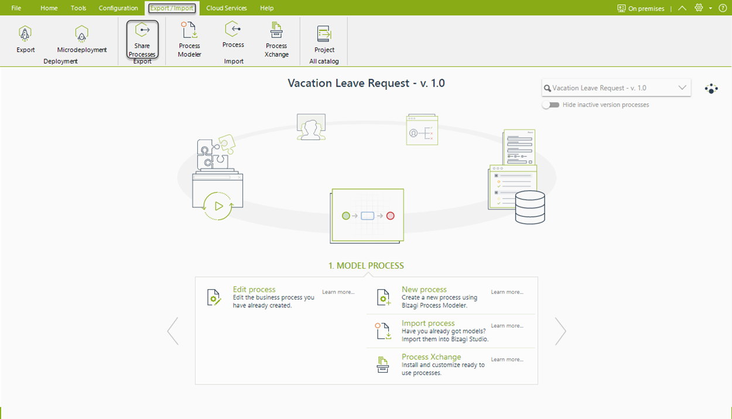Screen dimensions: 732x419
Task: Click the Edit process link
Action: tap(254, 289)
